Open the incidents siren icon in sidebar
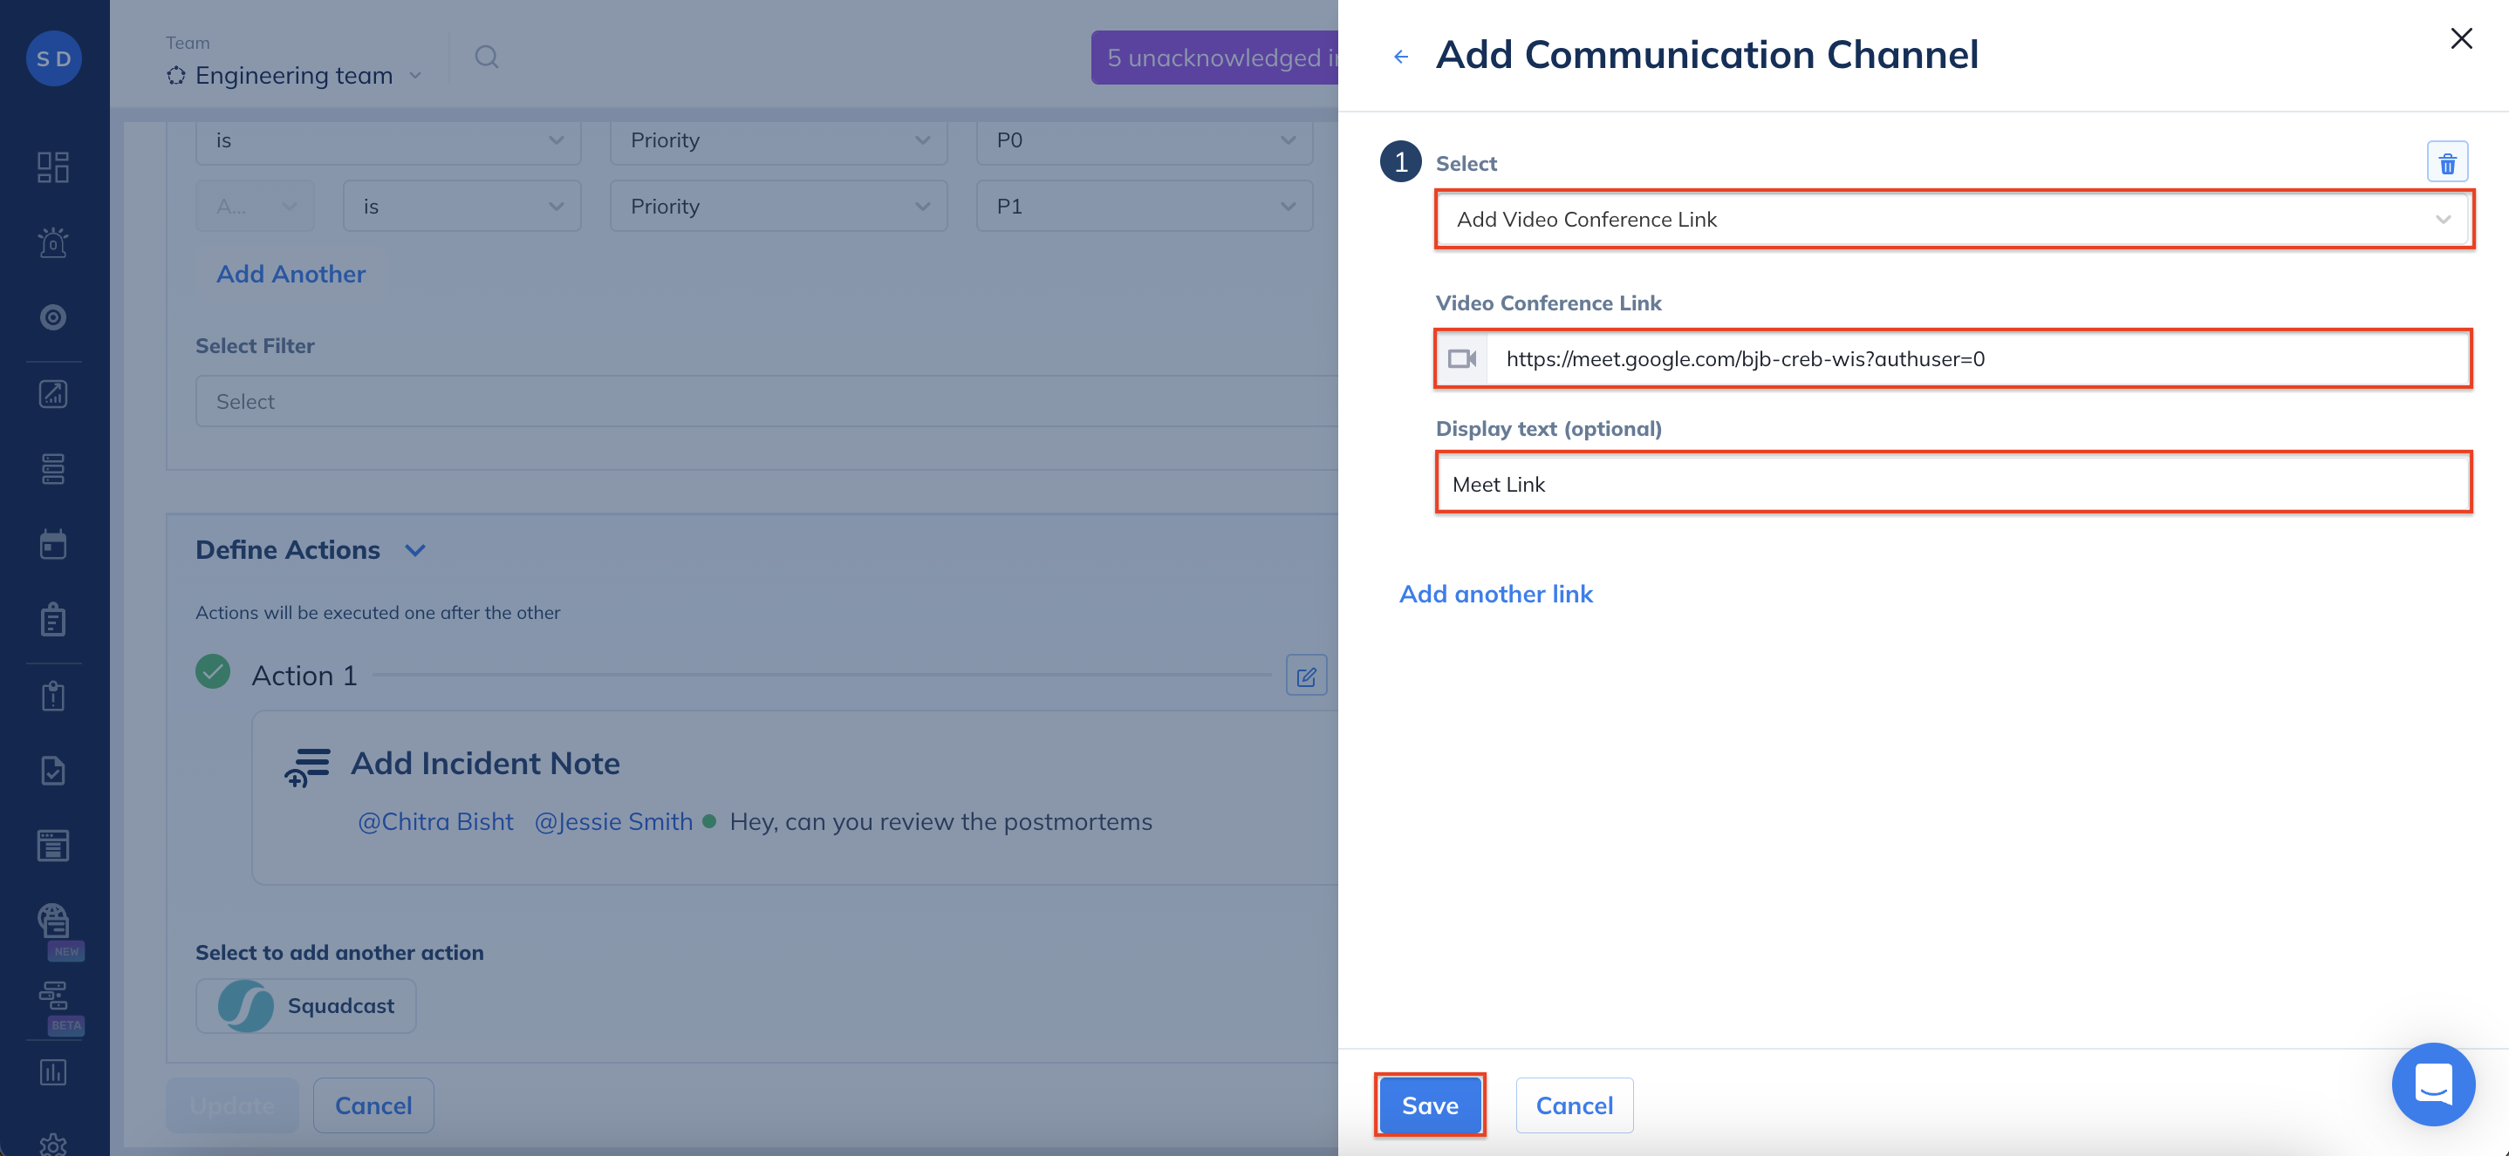This screenshot has width=2509, height=1156. click(x=53, y=242)
